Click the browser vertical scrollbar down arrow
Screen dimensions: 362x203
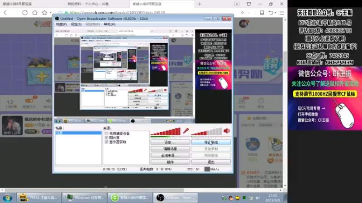pos(285,185)
